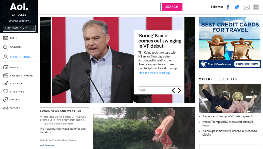Go to previous slide in carousel
Screen dimensions: 263x149
coord(173,91)
